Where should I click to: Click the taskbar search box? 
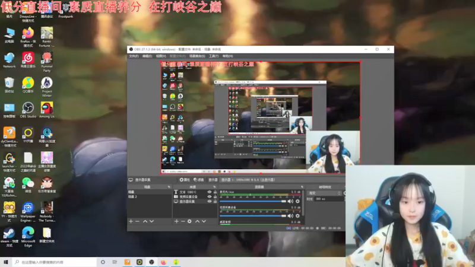coord(55,262)
